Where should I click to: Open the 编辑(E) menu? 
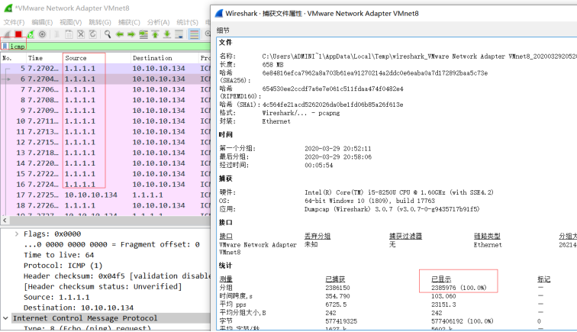(x=42, y=22)
